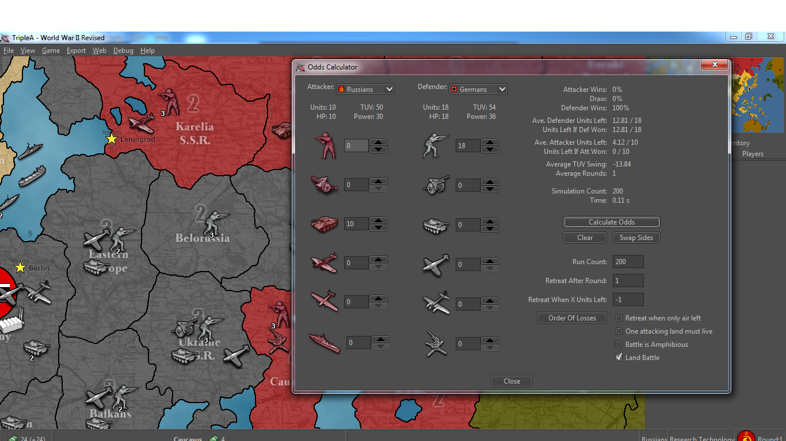Click the Run Count input field
Image resolution: width=786 pixels, height=441 pixels.
[x=628, y=262]
